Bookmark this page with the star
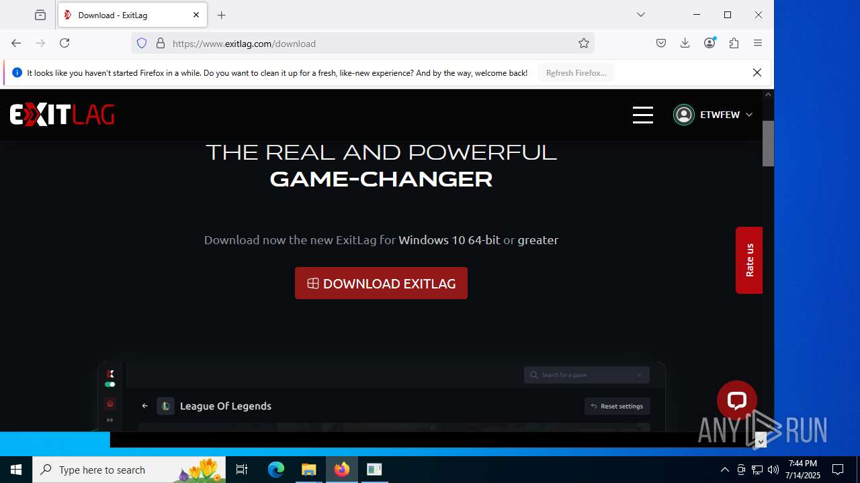 pos(584,43)
